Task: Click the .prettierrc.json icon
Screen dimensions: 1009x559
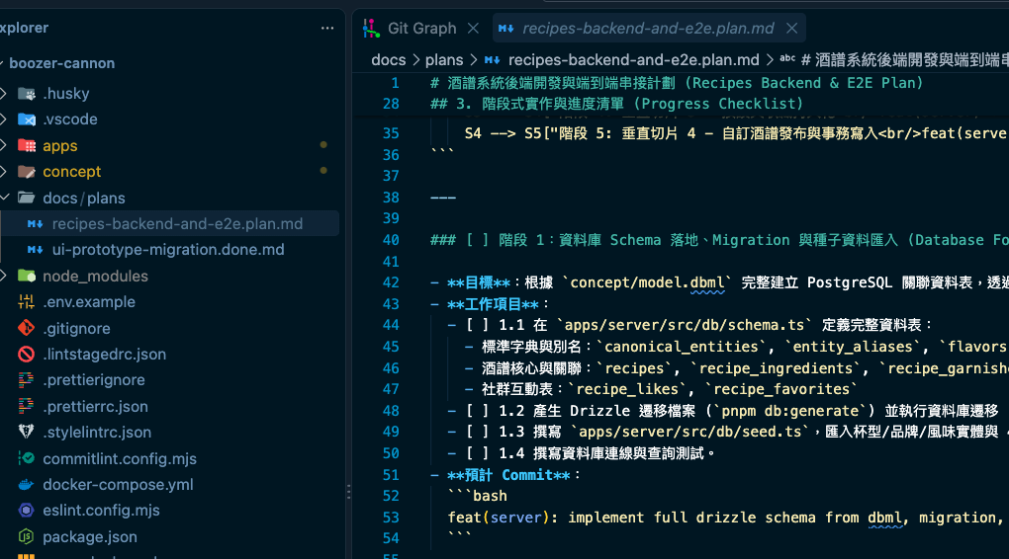Action: 27,406
